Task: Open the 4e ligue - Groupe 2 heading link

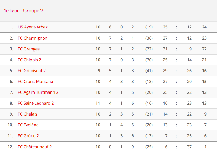Action: click(x=23, y=11)
